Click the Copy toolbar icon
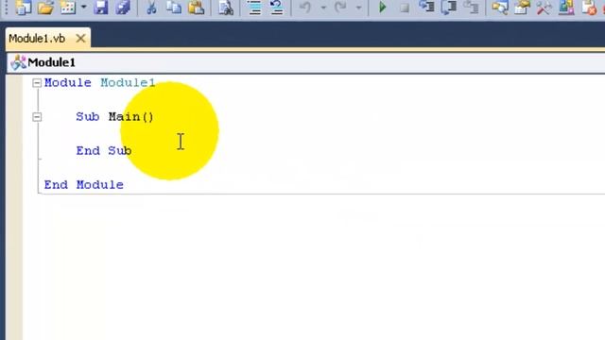The image size is (605, 340). [x=174, y=7]
